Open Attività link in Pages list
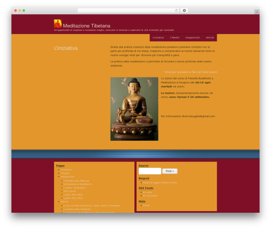Screen dimensions: 271x229 tap(64, 201)
